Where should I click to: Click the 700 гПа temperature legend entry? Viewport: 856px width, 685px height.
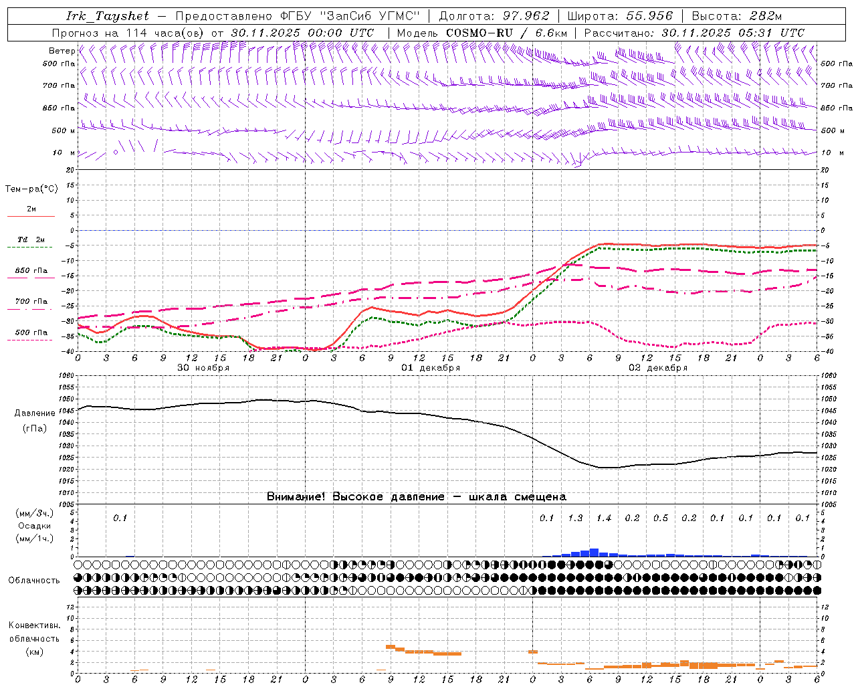[31, 302]
